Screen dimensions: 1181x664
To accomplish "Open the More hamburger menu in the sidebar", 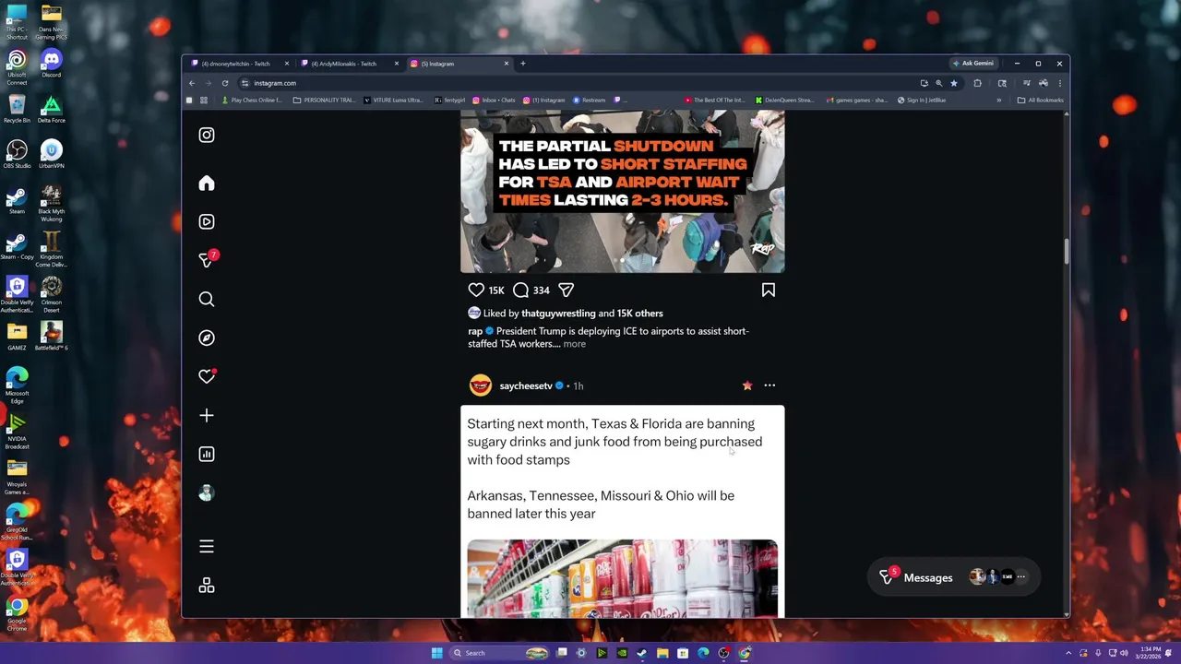I will click(x=207, y=547).
